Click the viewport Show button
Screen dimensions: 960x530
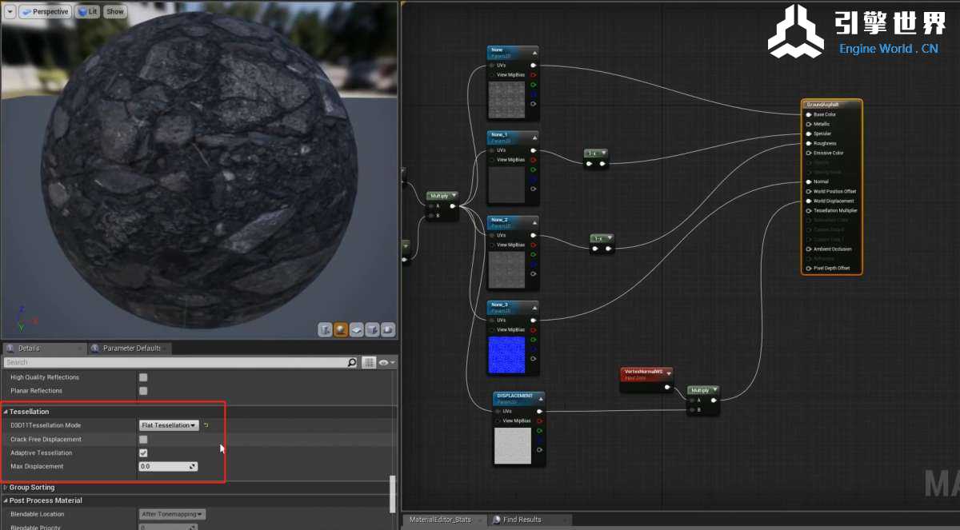click(115, 12)
